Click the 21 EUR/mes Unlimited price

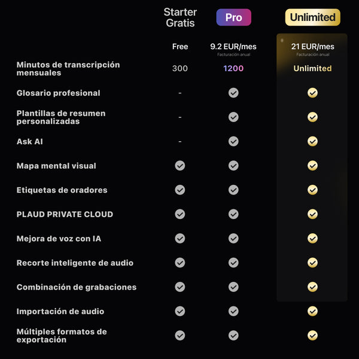(312, 47)
